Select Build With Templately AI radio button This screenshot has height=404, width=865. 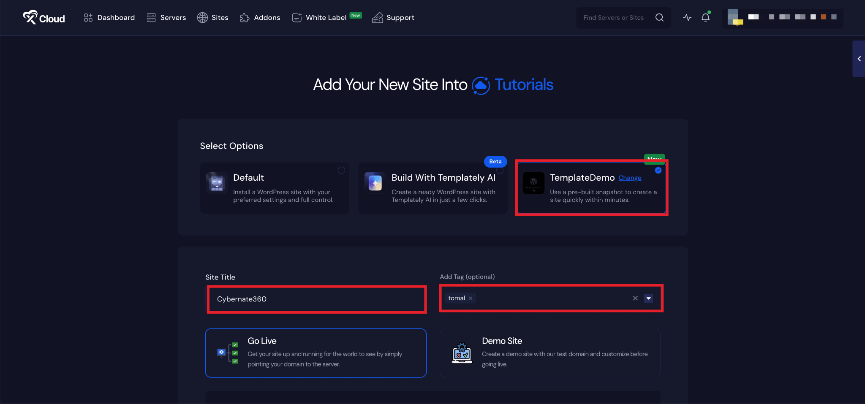pyautogui.click(x=500, y=171)
